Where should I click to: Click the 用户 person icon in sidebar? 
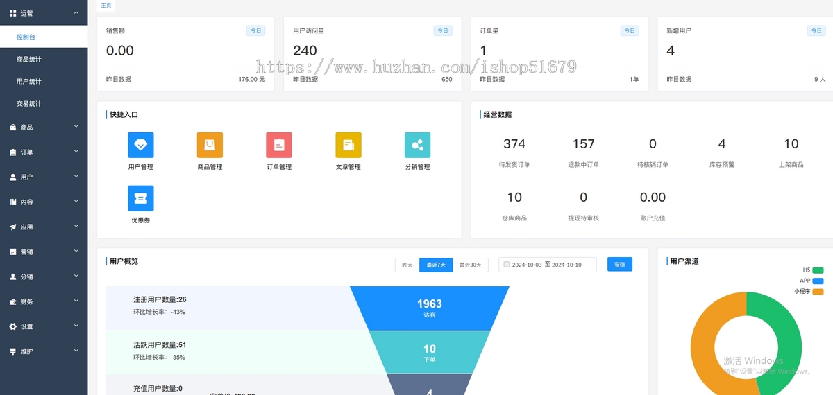(x=12, y=177)
